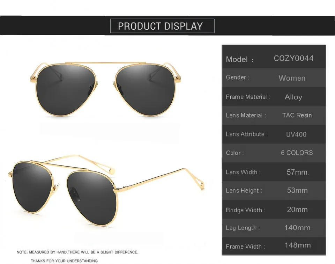Viewport: 335px width, 264px height.
Task: Select the Lens Width 57mm row
Action: point(274,172)
